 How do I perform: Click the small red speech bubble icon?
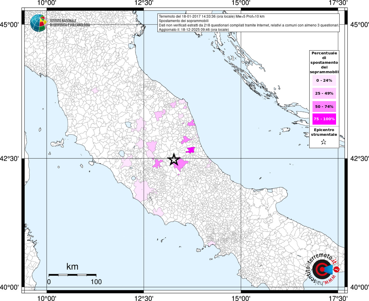coord(337,269)
